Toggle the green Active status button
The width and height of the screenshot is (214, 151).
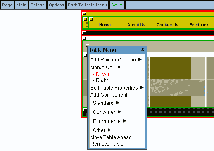pyautogui.click(x=117, y=5)
